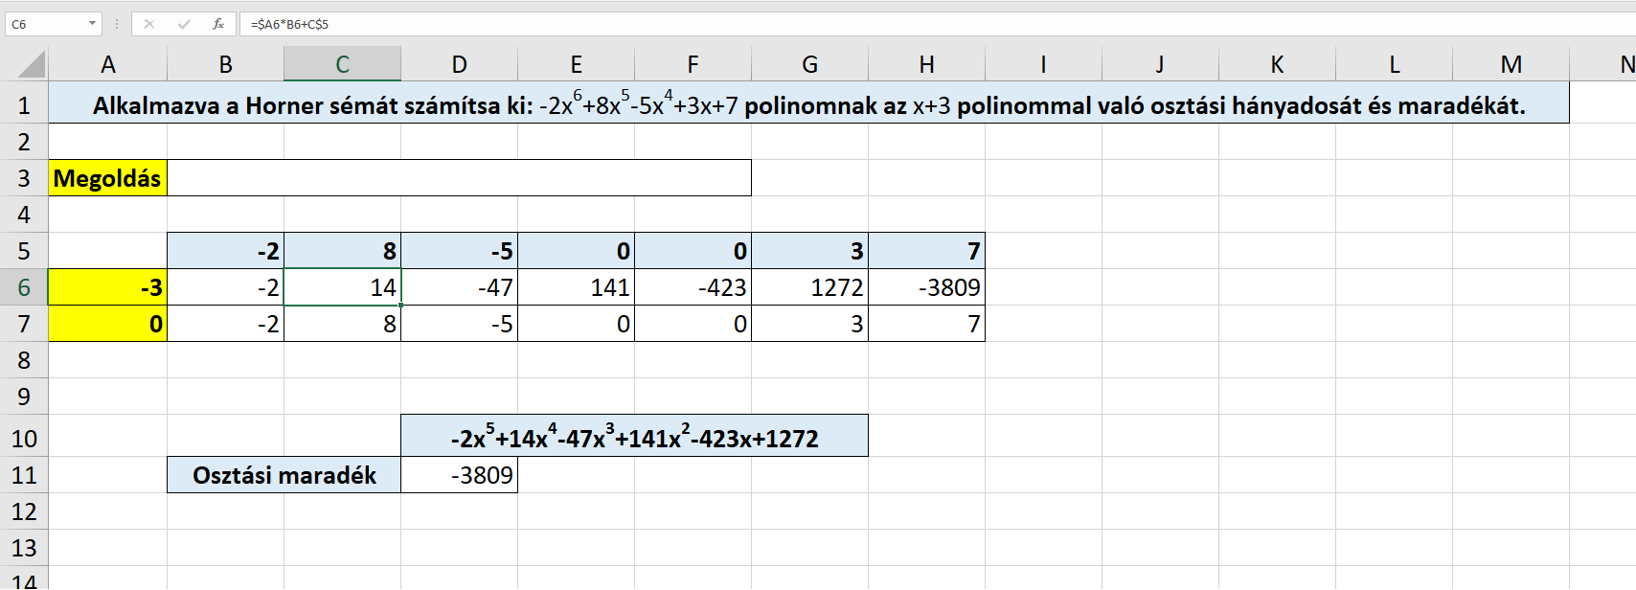Click the yellow Megoldás cell
The width and height of the screenshot is (1636, 590).
click(107, 178)
